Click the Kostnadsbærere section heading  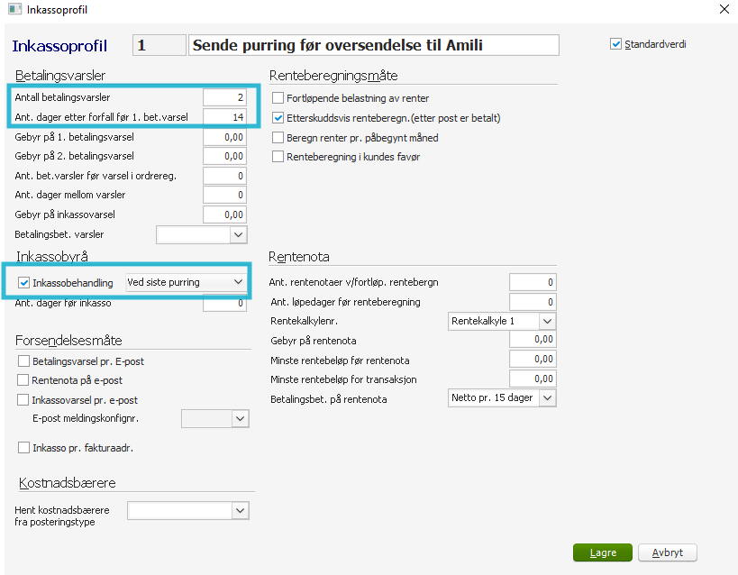pos(68,483)
